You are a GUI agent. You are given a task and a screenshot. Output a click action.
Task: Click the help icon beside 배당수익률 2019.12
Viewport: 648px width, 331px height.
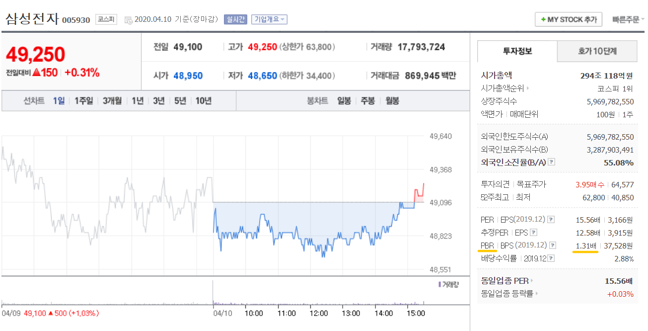551,258
